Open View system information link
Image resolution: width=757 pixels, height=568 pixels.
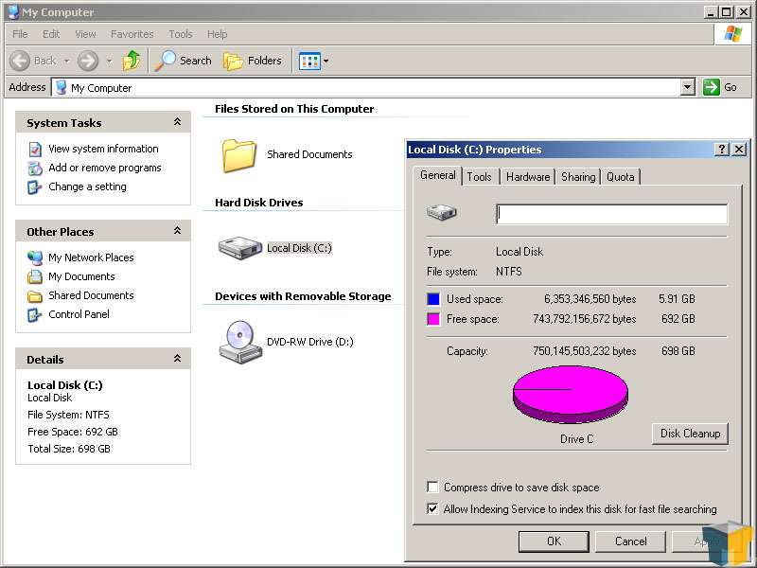coord(103,149)
